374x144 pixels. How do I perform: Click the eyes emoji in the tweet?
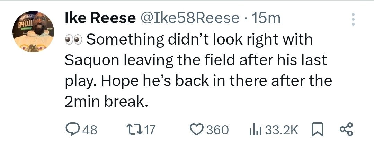click(x=73, y=40)
